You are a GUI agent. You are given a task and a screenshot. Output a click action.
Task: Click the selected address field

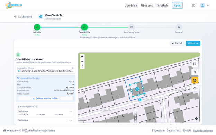pos(45,70)
